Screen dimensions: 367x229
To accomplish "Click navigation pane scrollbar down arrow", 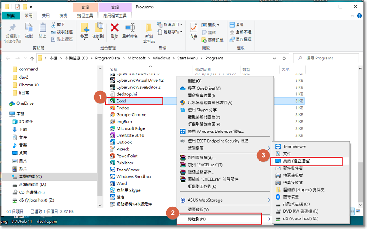I will [100, 205].
